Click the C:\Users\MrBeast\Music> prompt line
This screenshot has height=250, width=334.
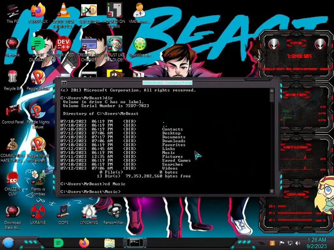click(x=91, y=191)
